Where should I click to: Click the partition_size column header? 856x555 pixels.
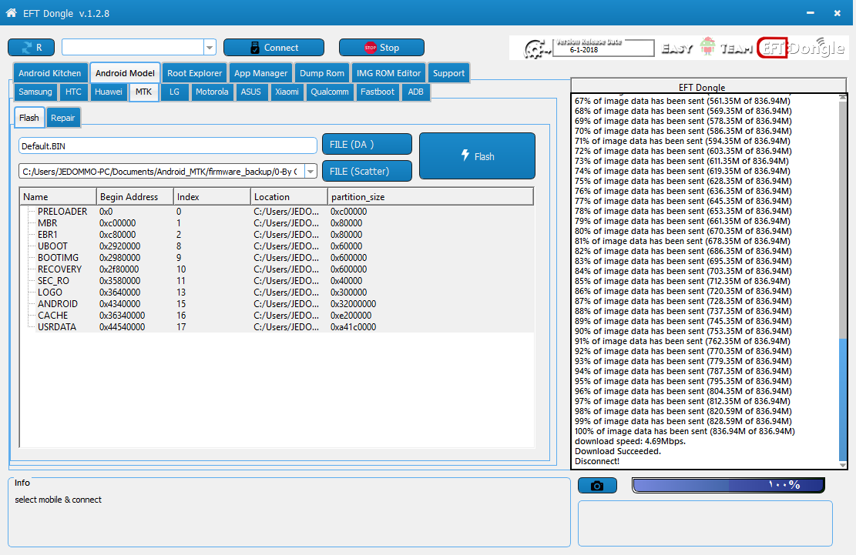click(x=430, y=197)
